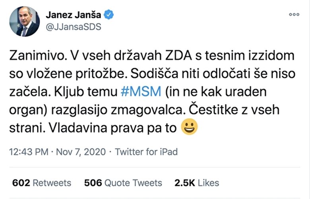Open Janez Janša's profile photo
This screenshot has width=310, height=199.
tap(24, 21)
